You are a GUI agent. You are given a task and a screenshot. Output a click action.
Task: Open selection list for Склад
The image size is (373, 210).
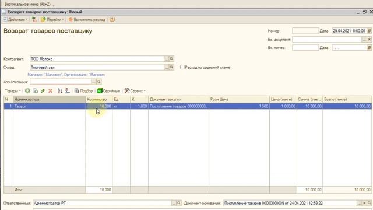[166, 68]
